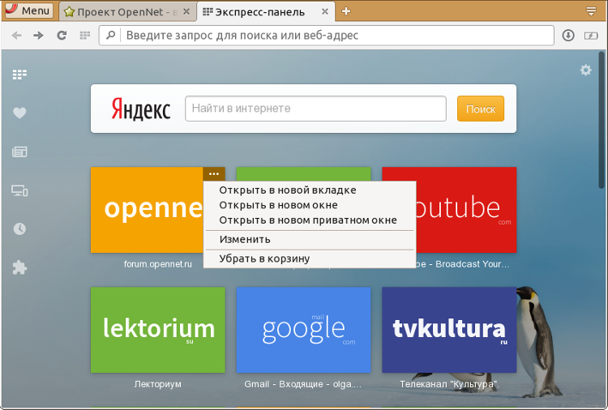The image size is (608, 410).
Task: Open a new tab with the plus button
Action: pyautogui.click(x=346, y=11)
